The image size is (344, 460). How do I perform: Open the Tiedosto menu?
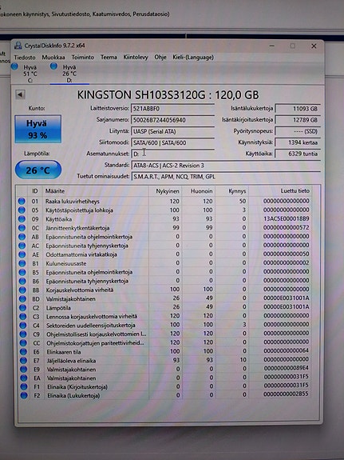25,58
